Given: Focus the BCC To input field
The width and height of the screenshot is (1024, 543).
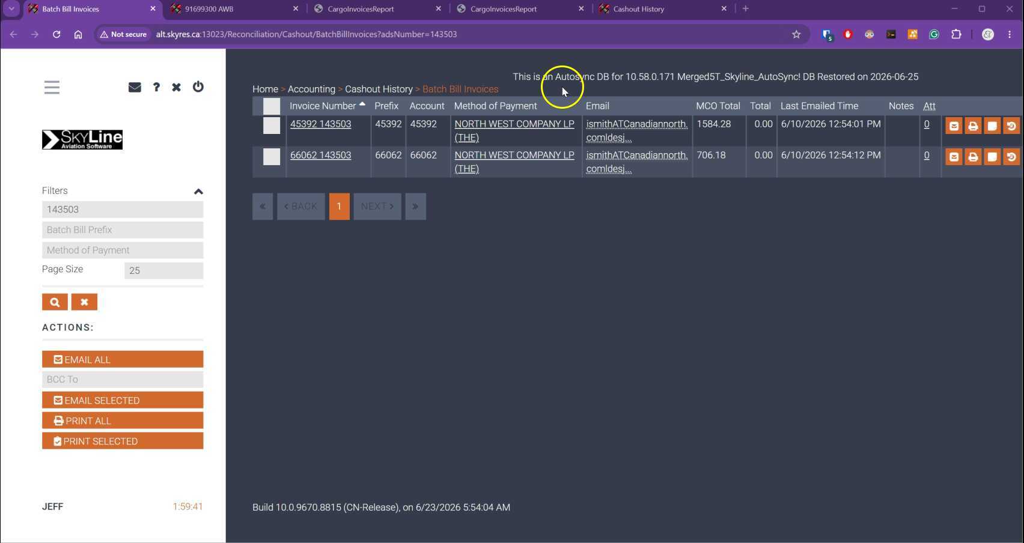Looking at the screenshot, I should click(123, 380).
